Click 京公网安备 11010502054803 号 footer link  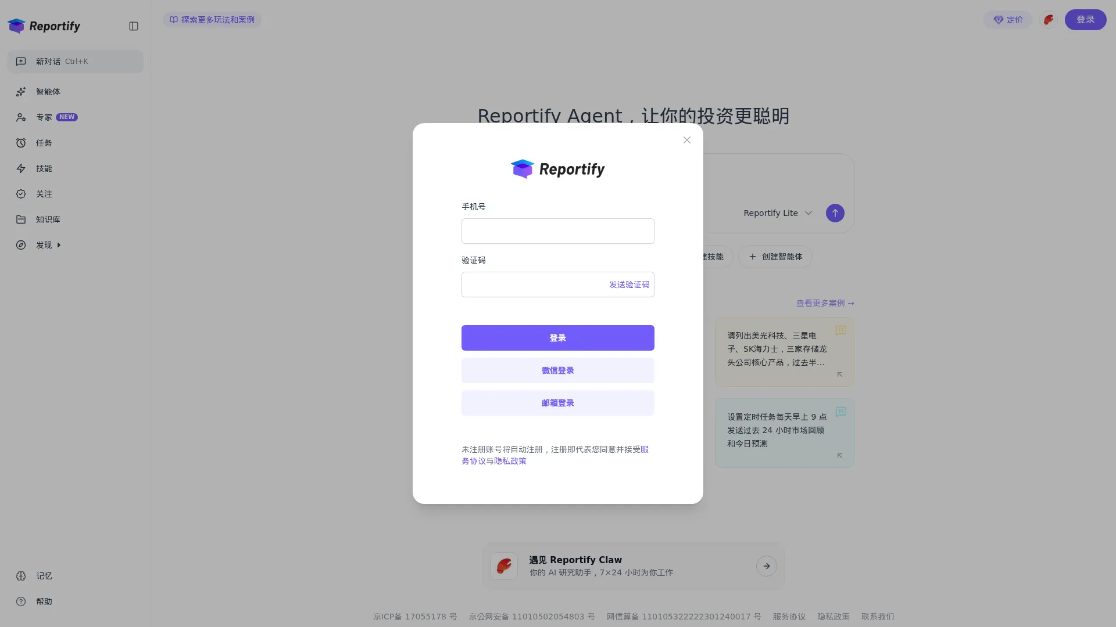click(532, 617)
